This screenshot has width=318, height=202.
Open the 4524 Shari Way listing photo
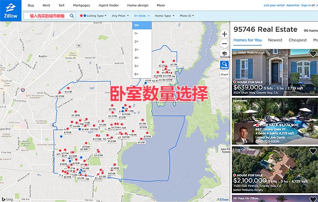[275, 72]
